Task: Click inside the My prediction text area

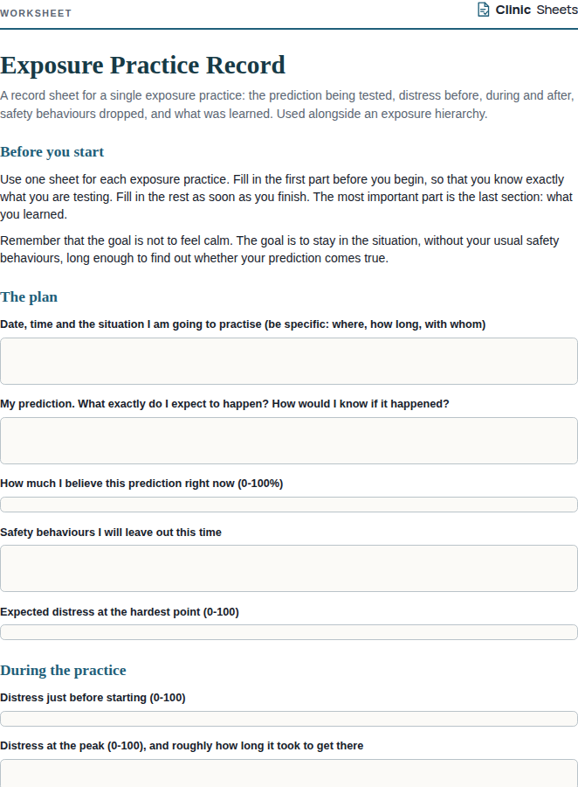Action: click(289, 441)
